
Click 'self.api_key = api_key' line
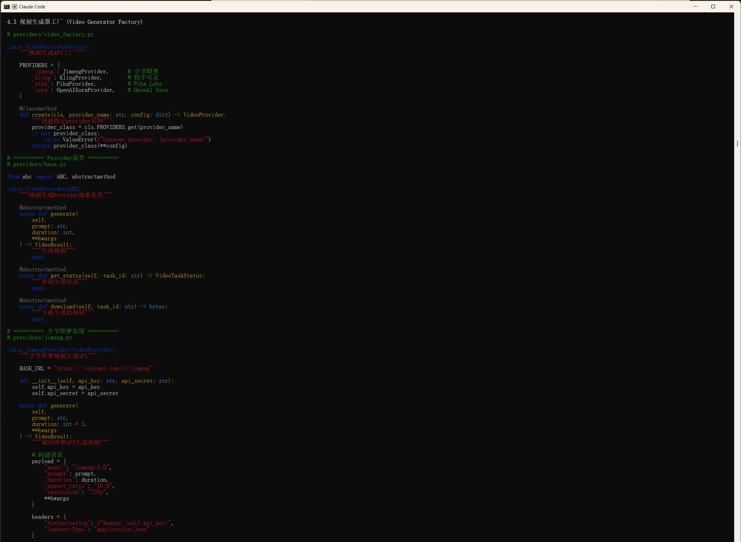click(x=66, y=387)
